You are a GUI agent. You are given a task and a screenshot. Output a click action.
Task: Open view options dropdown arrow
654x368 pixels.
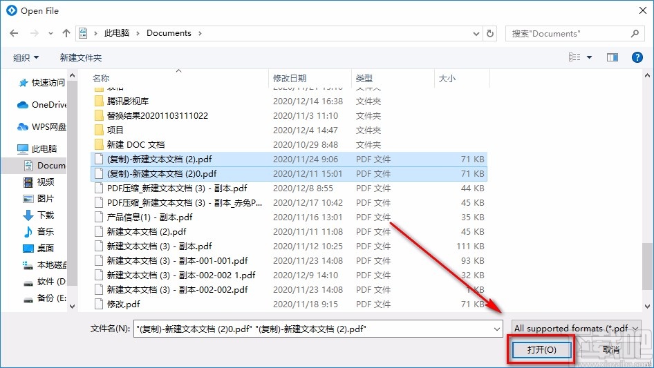[x=589, y=57]
